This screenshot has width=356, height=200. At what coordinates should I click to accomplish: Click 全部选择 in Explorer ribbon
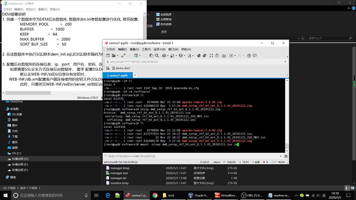click(x=164, y=14)
